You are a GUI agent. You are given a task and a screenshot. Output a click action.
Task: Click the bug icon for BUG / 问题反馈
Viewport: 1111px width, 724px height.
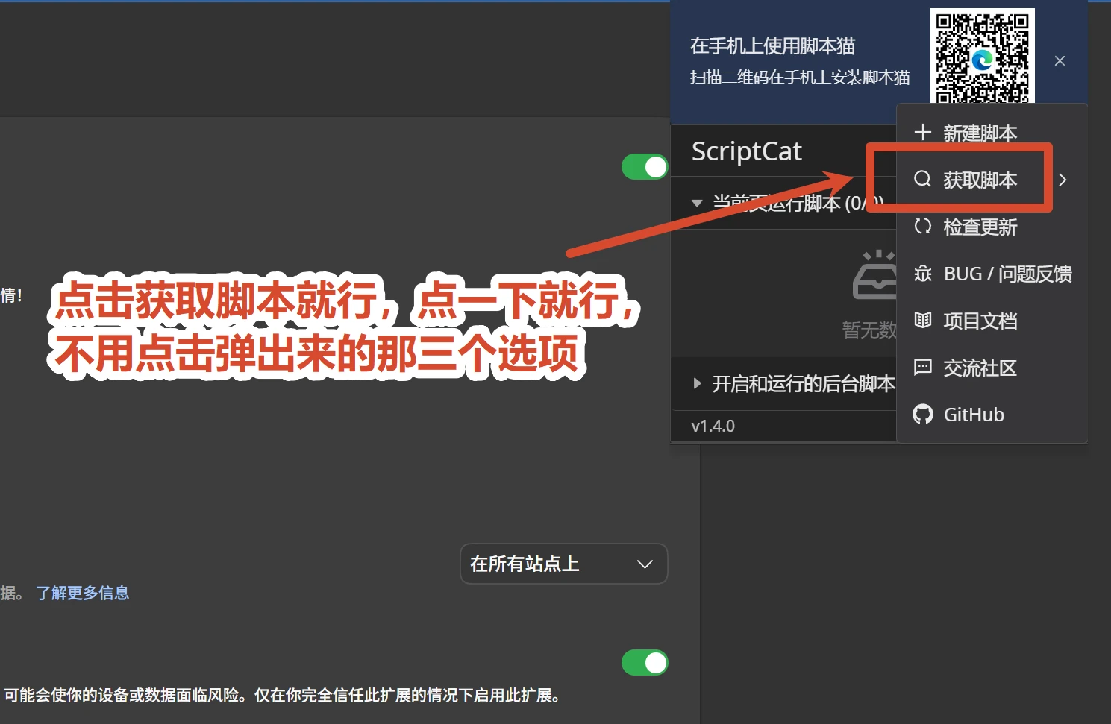(923, 274)
